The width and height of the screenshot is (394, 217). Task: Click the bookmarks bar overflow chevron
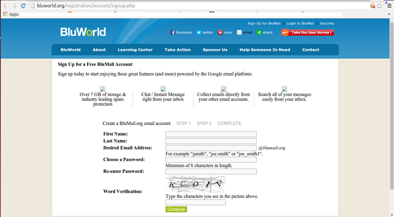[x=389, y=14]
